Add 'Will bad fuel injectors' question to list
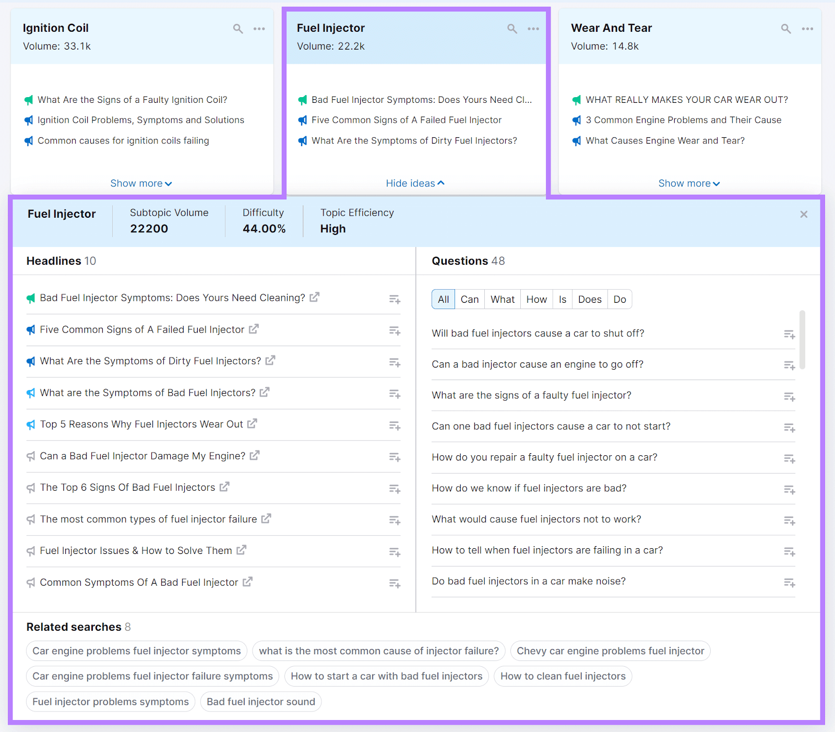This screenshot has width=835, height=732. click(789, 335)
